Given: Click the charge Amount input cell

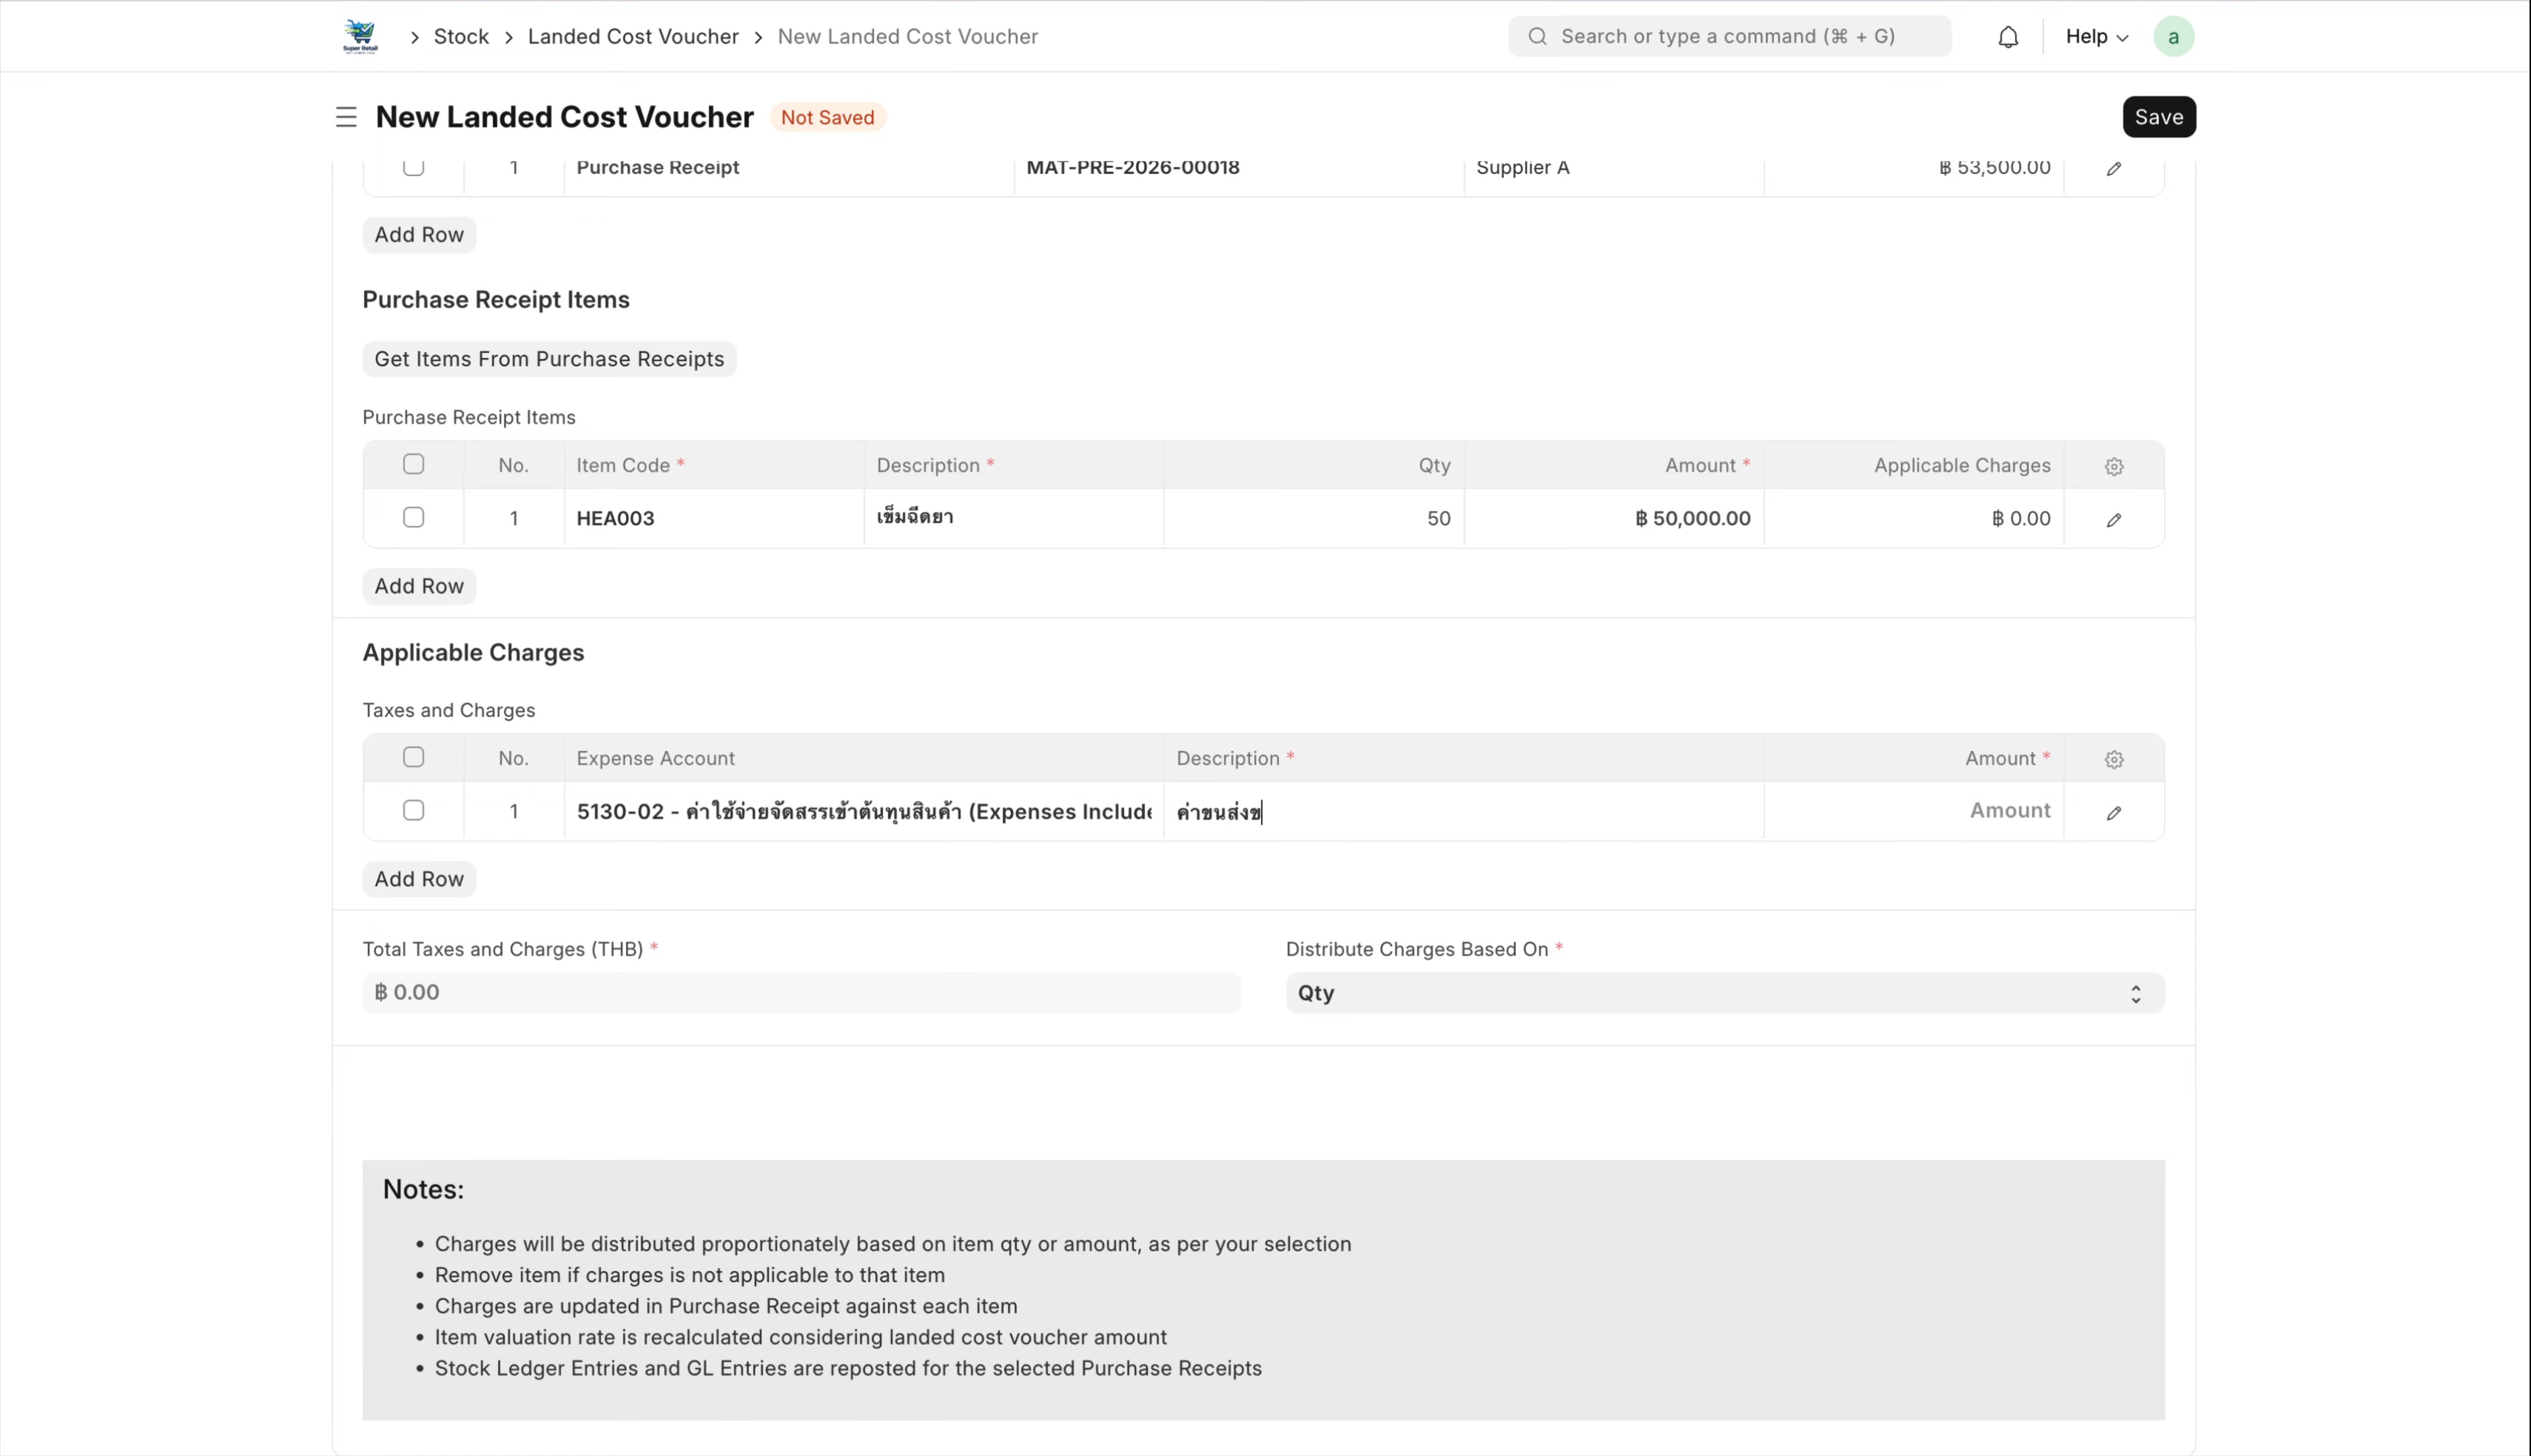Looking at the screenshot, I should coord(1913,811).
